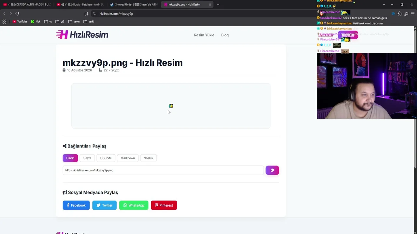The width and height of the screenshot is (417, 234).
Task: Open the Kick bookmark
Action: (36, 21)
